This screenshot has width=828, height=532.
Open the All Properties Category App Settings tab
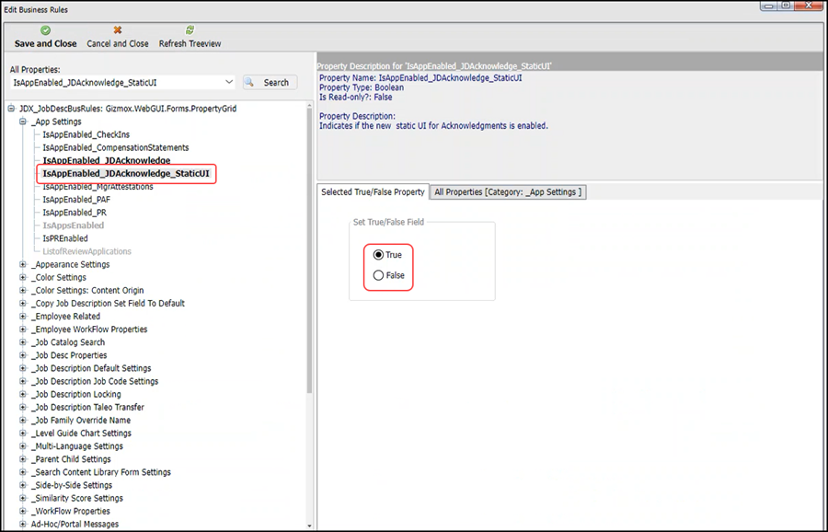(x=508, y=192)
